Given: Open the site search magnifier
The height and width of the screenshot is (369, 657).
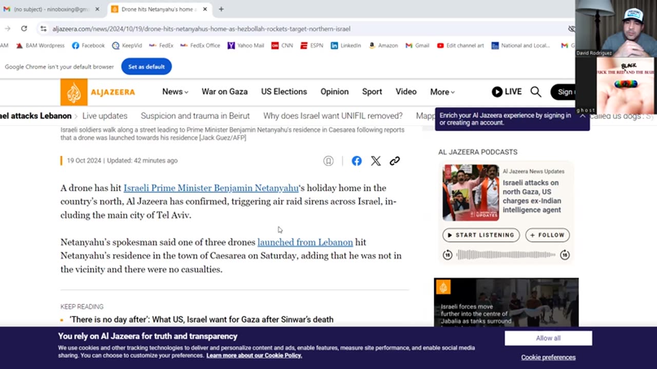Looking at the screenshot, I should point(536,92).
